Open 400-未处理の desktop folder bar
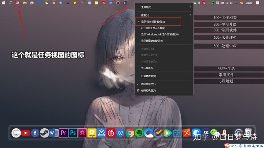This screenshot has width=264, height=148. click(229, 37)
